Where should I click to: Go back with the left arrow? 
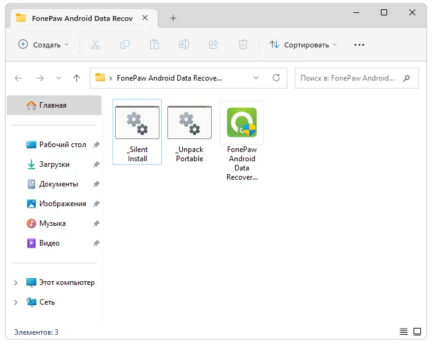pos(18,78)
